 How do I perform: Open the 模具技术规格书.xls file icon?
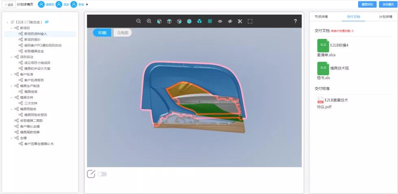pyautogui.click(x=323, y=68)
